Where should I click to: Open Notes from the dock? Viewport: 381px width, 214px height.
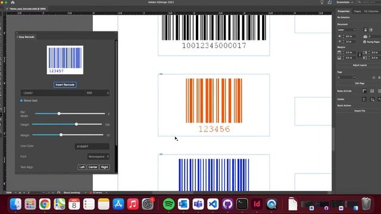[104, 204]
